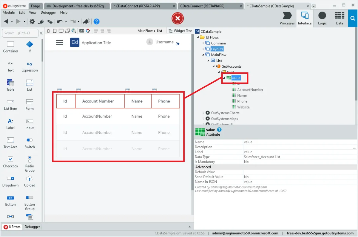Switch to the Forge tab
Image resolution: width=358 pixels, height=237 pixels.
point(35,6)
